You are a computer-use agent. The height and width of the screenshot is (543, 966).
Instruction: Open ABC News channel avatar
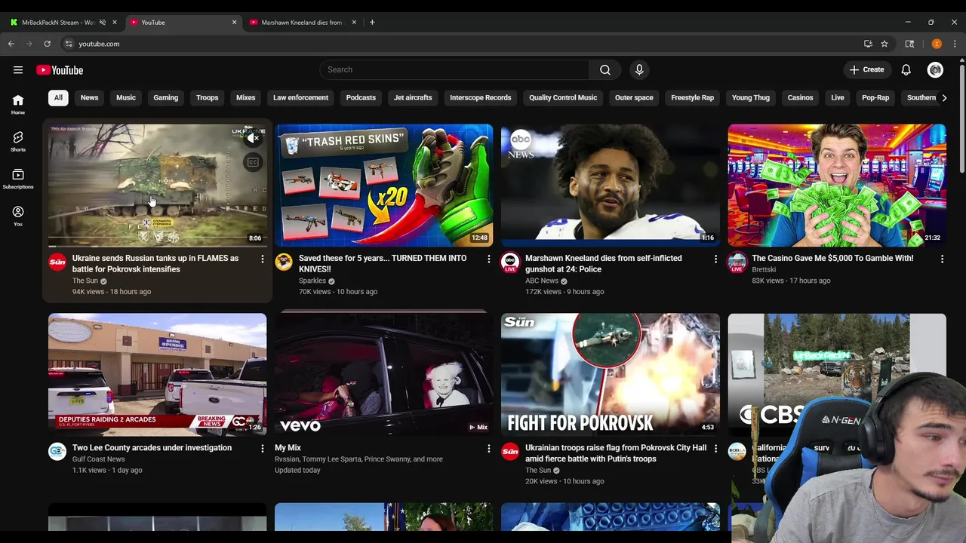(510, 262)
